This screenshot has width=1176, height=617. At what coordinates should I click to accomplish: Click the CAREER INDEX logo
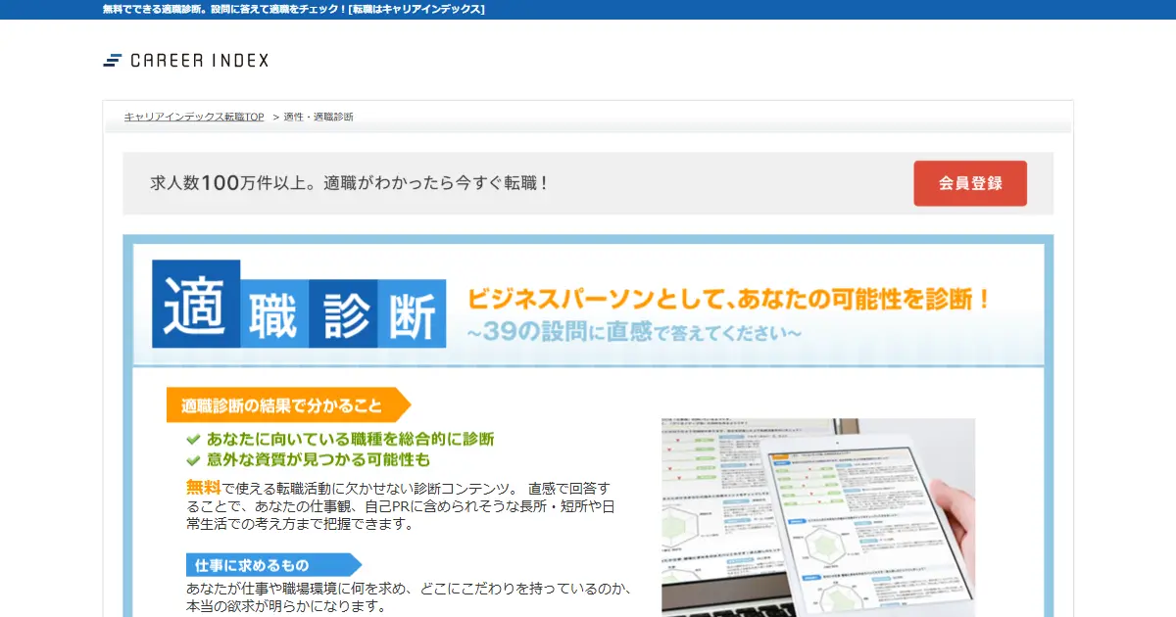(185, 61)
